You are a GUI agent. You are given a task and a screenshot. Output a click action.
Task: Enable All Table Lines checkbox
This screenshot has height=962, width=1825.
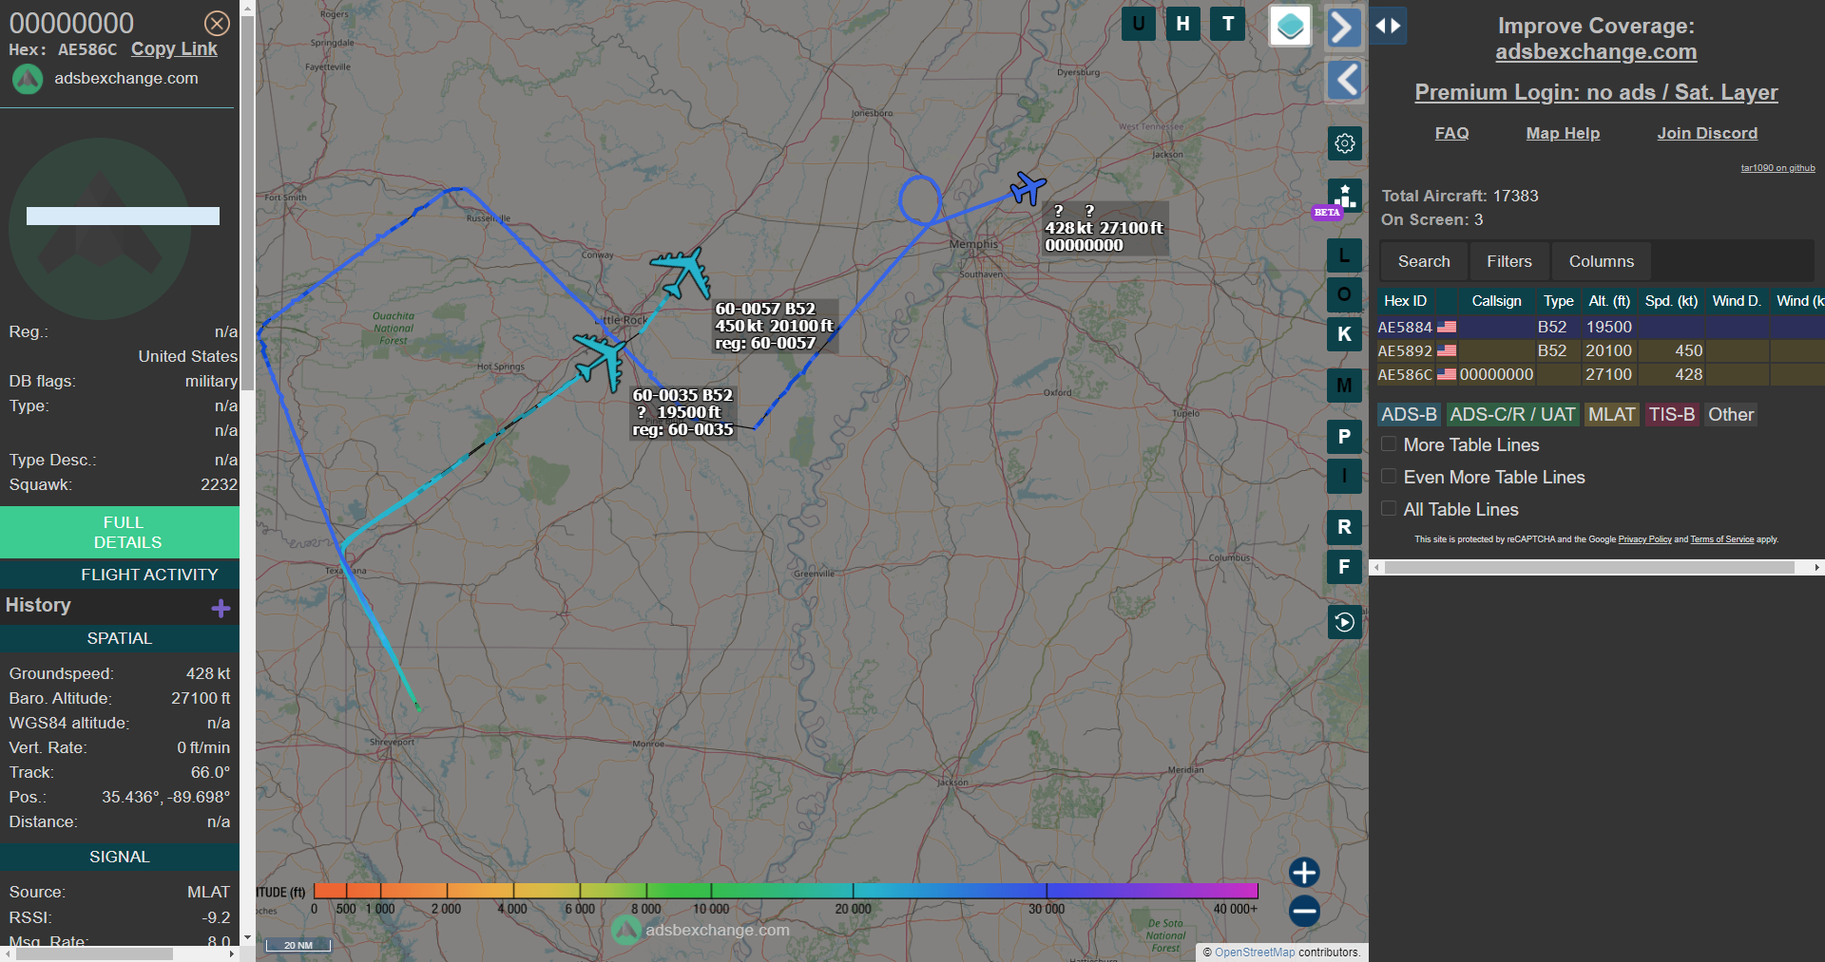click(1389, 508)
